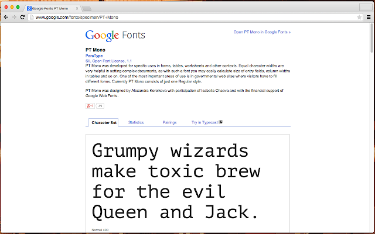Open a new tab next to PT Mono tab
This screenshot has height=234, width=375.
87,9
